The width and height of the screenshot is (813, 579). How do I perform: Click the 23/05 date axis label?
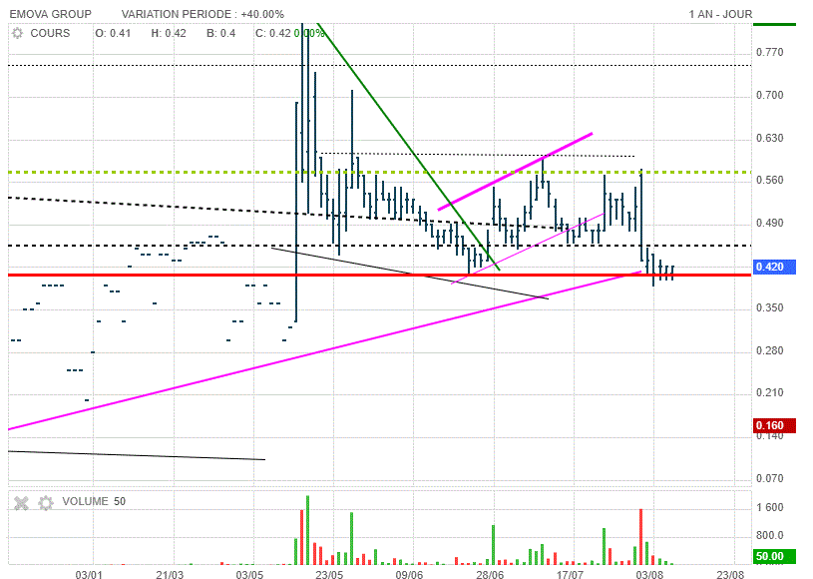329,574
